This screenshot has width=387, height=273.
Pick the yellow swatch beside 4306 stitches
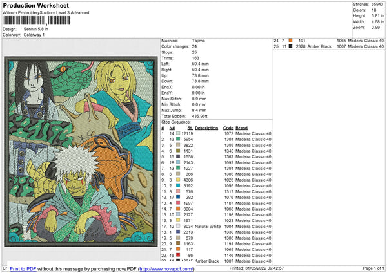[178, 180]
